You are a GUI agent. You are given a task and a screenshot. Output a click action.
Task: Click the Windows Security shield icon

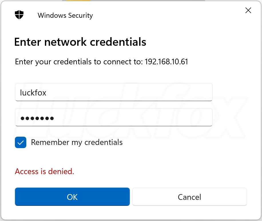coord(19,15)
